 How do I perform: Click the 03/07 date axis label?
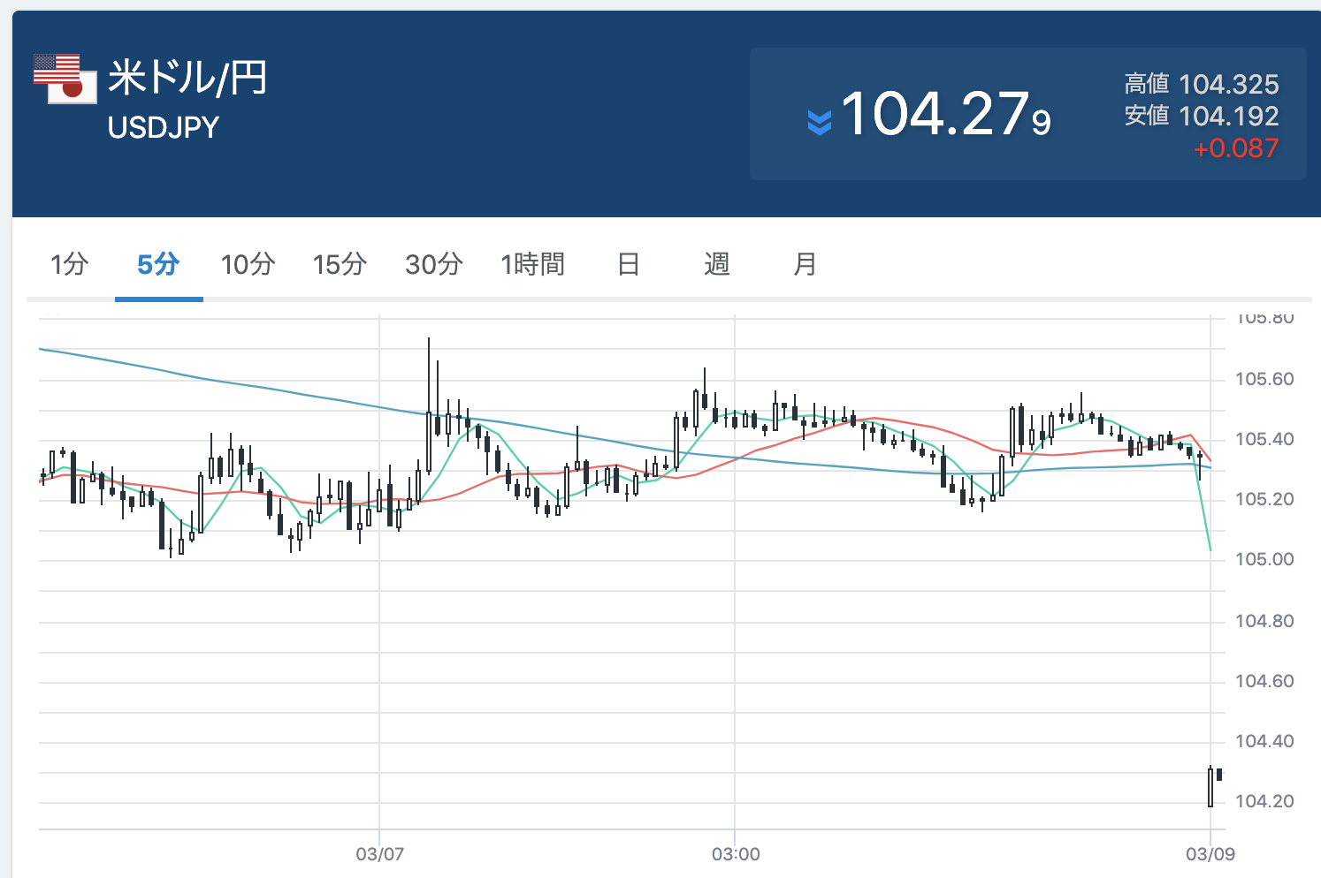[x=380, y=854]
